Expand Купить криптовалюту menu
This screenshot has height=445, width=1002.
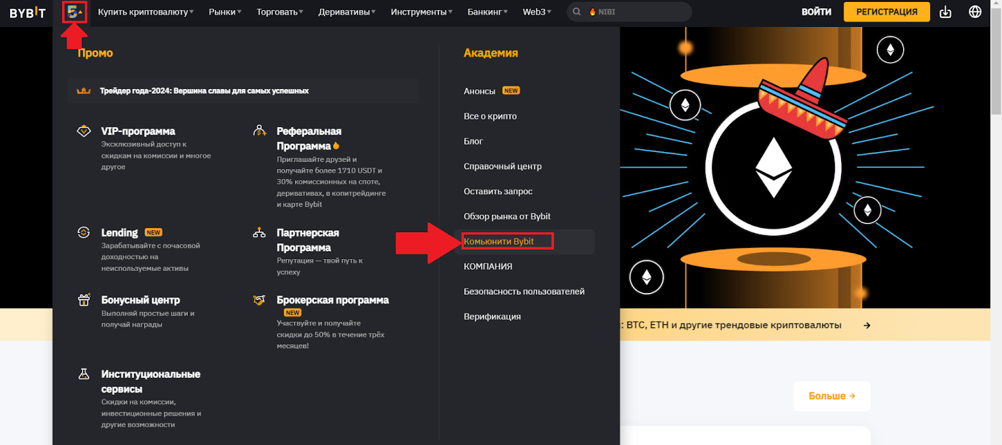point(145,12)
